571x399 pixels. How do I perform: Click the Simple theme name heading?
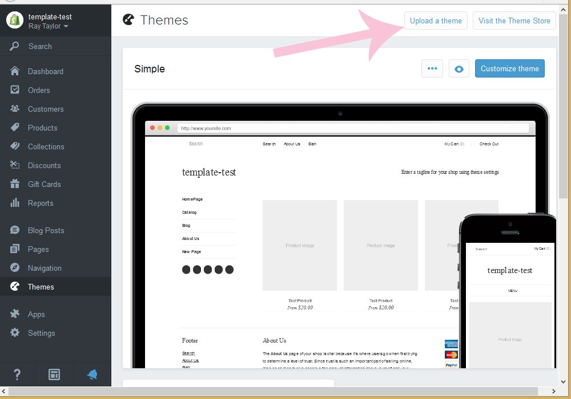[x=149, y=68]
